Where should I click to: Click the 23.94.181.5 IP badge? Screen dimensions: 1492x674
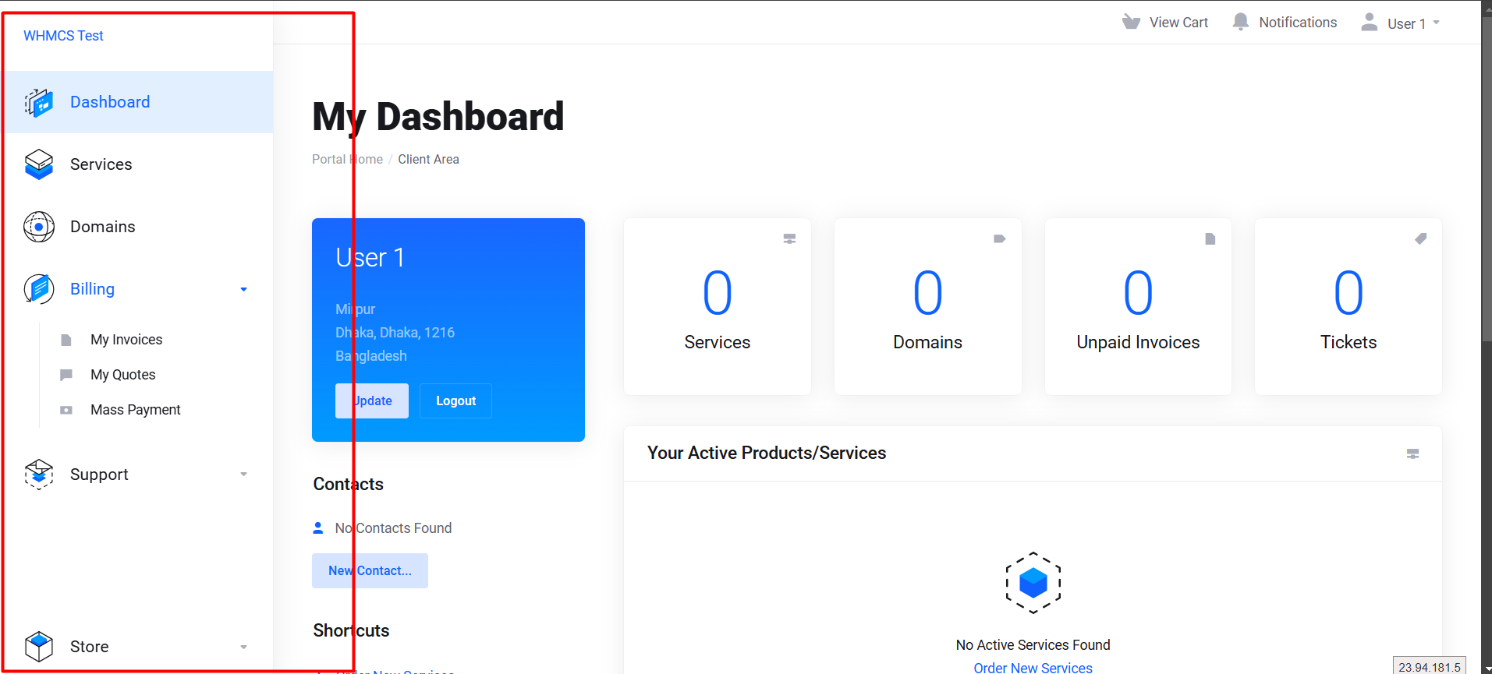point(1430,667)
